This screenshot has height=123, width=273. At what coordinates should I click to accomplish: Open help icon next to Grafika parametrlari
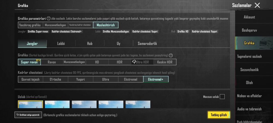49,18
